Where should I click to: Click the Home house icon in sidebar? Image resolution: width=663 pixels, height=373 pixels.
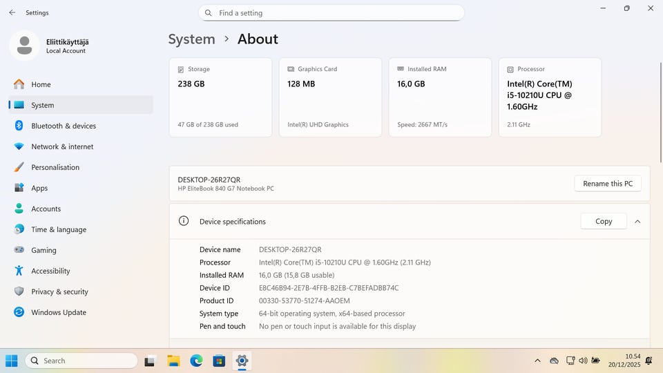click(x=19, y=84)
